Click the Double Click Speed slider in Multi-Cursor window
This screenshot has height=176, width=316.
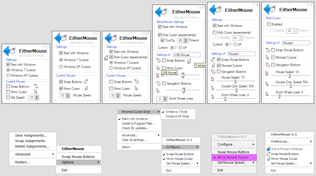pyautogui.click(x=290, y=86)
